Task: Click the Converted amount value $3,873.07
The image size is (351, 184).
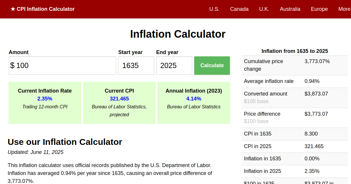Action: pyautogui.click(x=316, y=94)
